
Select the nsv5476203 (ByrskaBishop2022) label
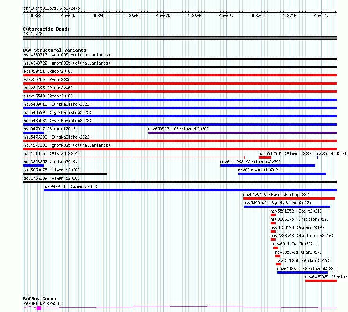(x=57, y=137)
